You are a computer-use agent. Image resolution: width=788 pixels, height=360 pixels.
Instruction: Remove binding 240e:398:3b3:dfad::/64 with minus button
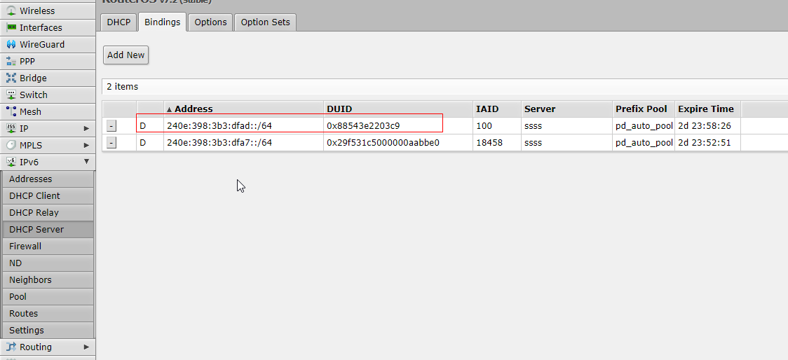[x=111, y=126]
